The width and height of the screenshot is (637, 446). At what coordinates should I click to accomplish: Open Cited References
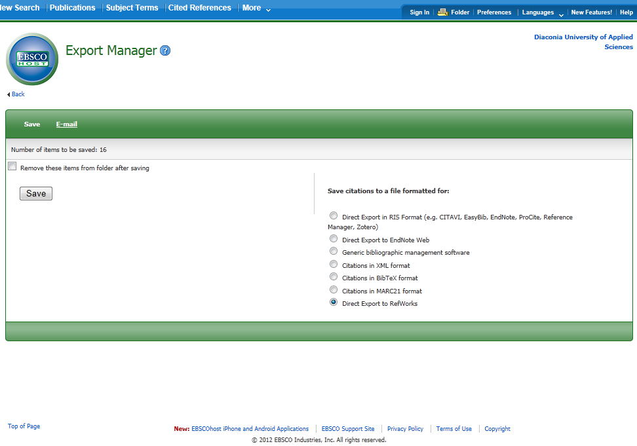tap(199, 8)
